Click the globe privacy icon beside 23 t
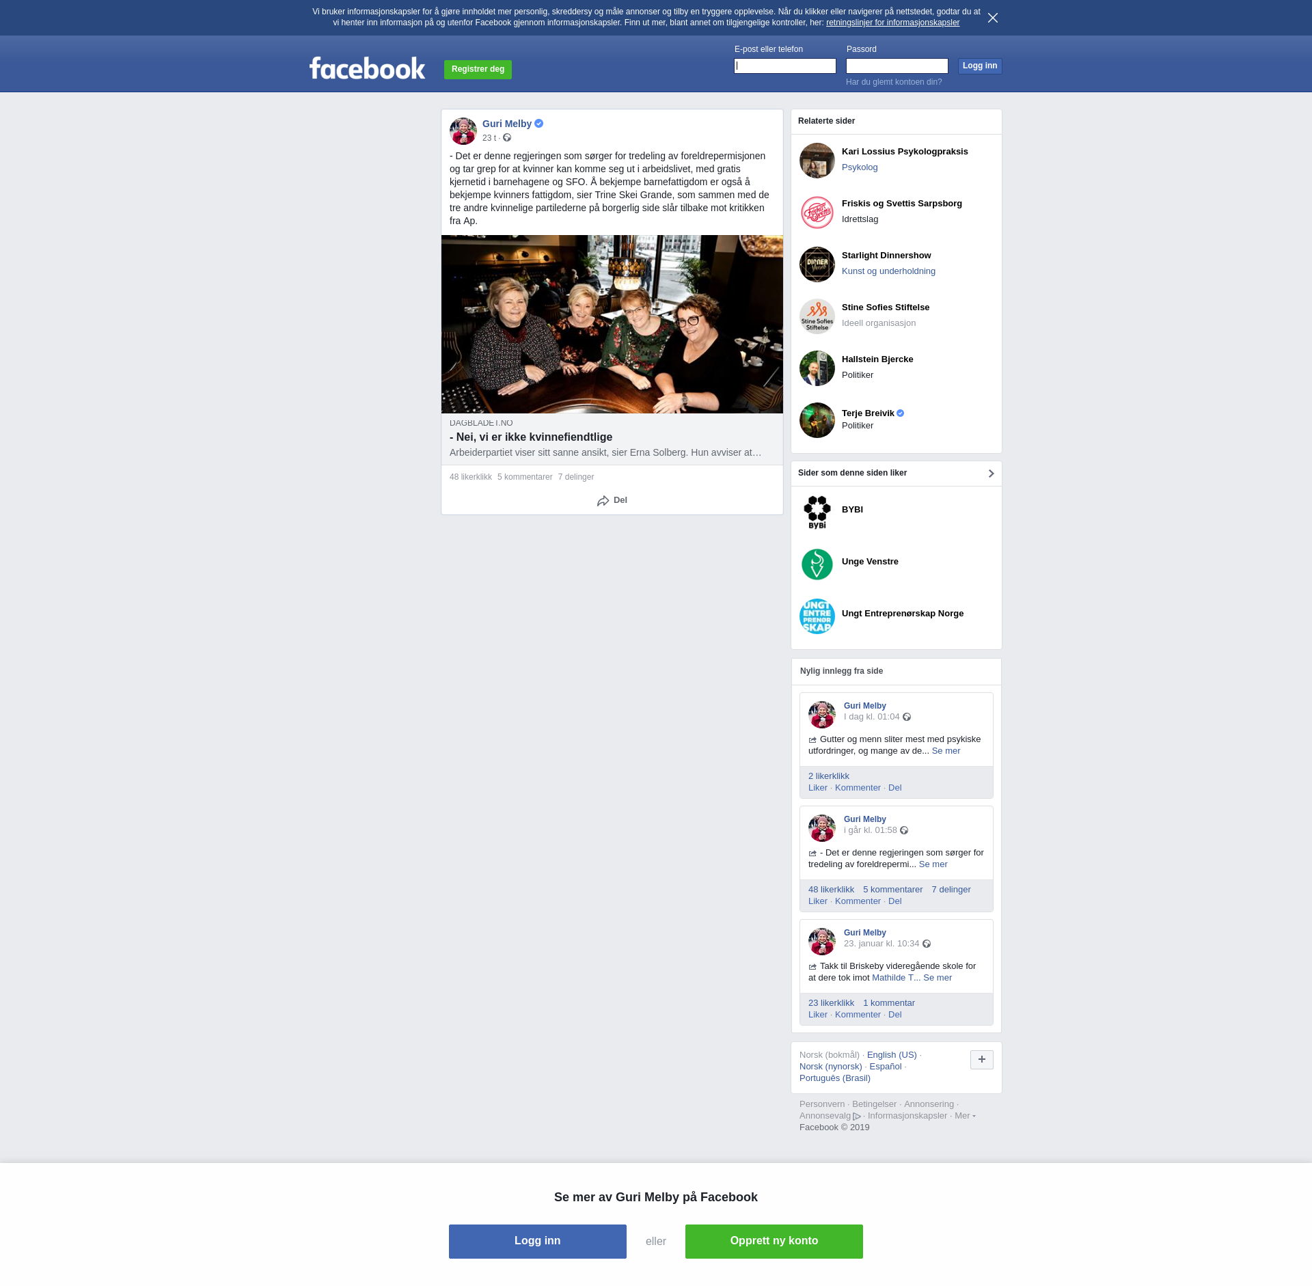The height and width of the screenshot is (1286, 1312). click(507, 138)
